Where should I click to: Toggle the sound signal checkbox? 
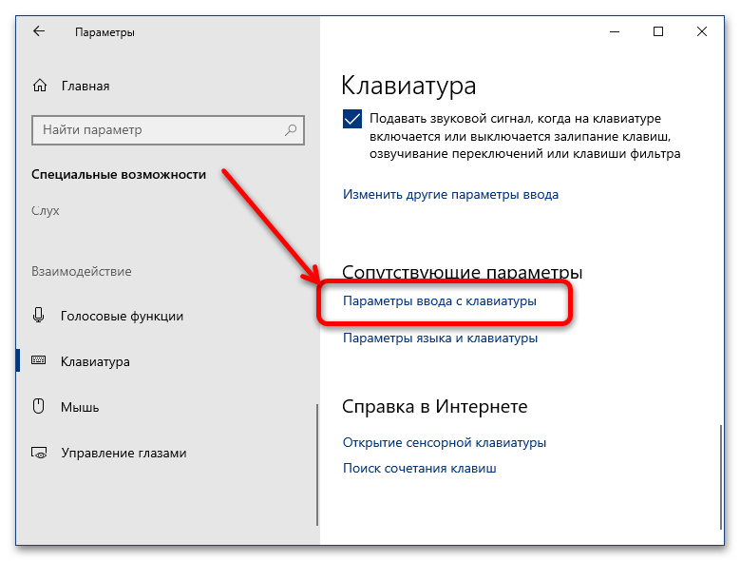tap(352, 119)
